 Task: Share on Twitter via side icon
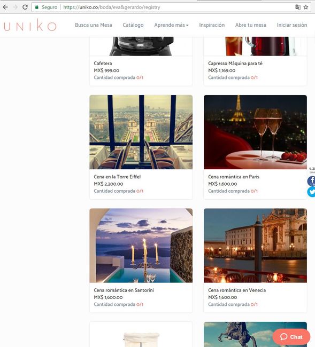pos(311,192)
